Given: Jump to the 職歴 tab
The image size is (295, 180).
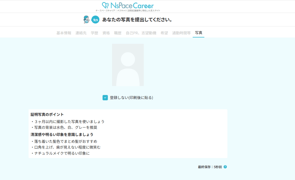Looking at the screenshot, I should [x=118, y=33].
